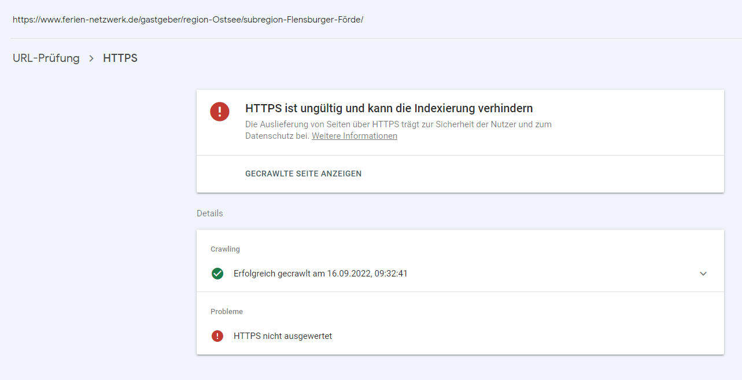Open the Erfolgreich gecrawlt am 16.09.2022 row
Image resolution: width=742 pixels, height=380 pixels.
pos(320,274)
